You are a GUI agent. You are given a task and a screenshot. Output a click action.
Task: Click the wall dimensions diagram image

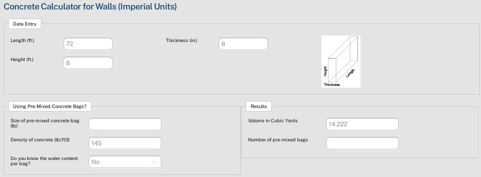pos(341,62)
